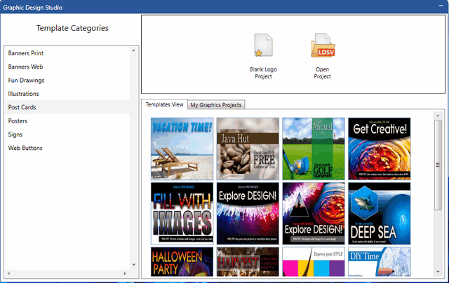
Task: Choose the Signs category
Action: tap(15, 134)
